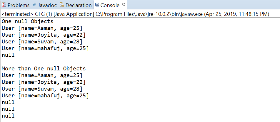Click the Suvam line in the second group

(42, 89)
